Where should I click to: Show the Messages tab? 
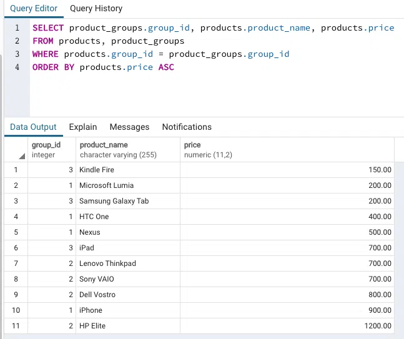coord(129,127)
